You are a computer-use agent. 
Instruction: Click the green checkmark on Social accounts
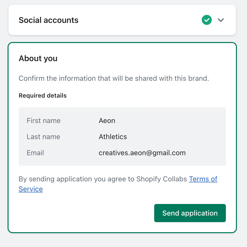(207, 20)
